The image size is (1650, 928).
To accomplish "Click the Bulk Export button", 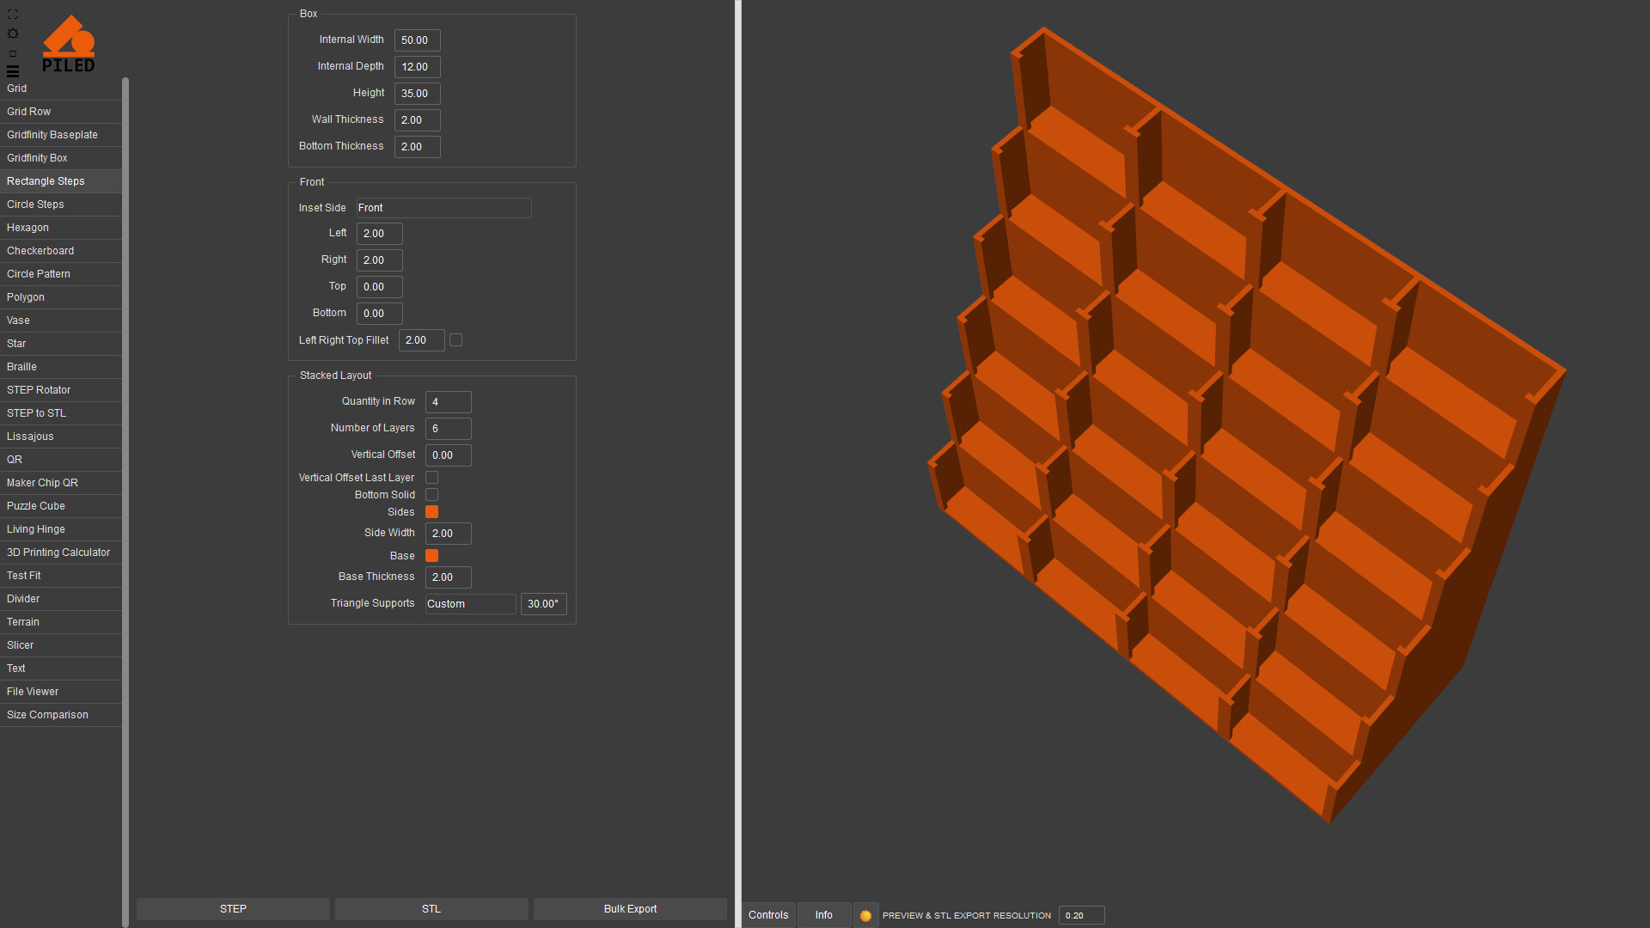I will [630, 909].
